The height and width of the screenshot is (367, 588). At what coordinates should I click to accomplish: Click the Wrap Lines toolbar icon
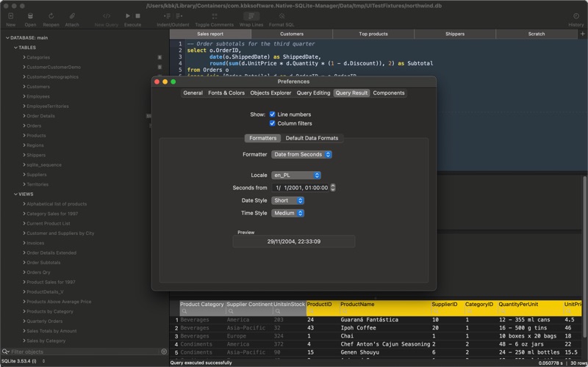point(251,16)
